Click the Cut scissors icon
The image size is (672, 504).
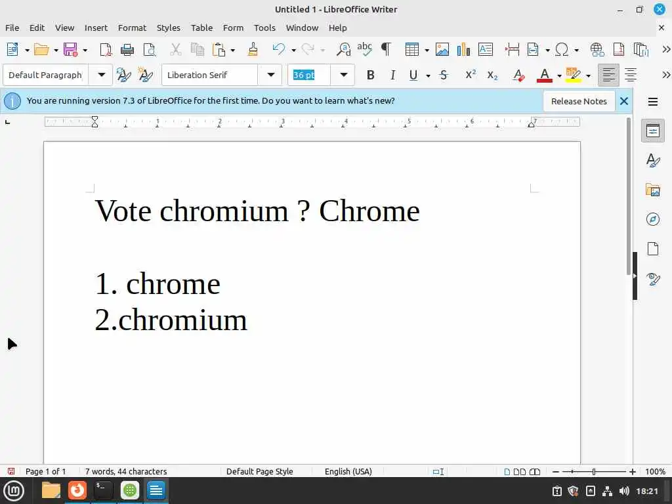[176, 50]
